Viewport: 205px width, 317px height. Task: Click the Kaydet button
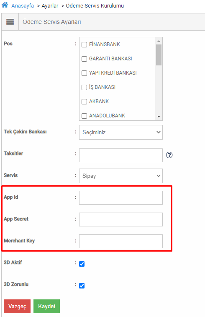pos(46,306)
